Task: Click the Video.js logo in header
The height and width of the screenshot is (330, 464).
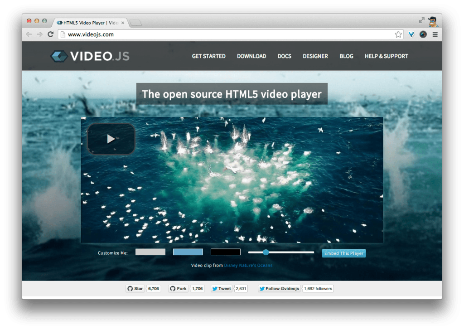Action: (x=90, y=56)
